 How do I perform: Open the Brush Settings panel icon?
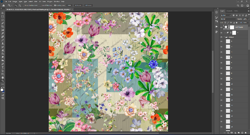coord(216,17)
